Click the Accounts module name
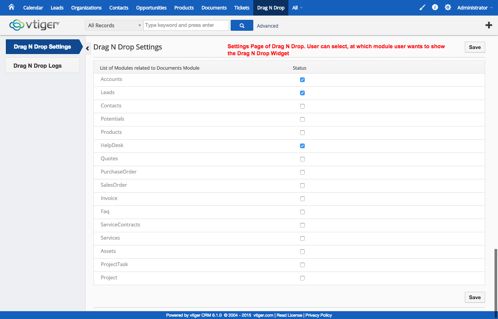 tap(111, 79)
